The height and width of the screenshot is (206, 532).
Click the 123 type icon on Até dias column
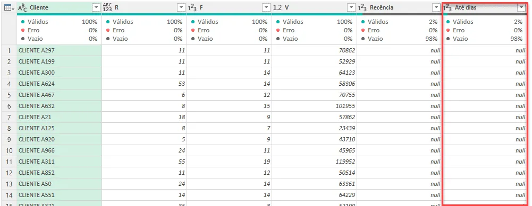[x=448, y=8]
